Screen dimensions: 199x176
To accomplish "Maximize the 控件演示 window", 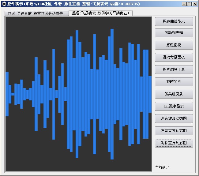I will [x=189, y=4].
